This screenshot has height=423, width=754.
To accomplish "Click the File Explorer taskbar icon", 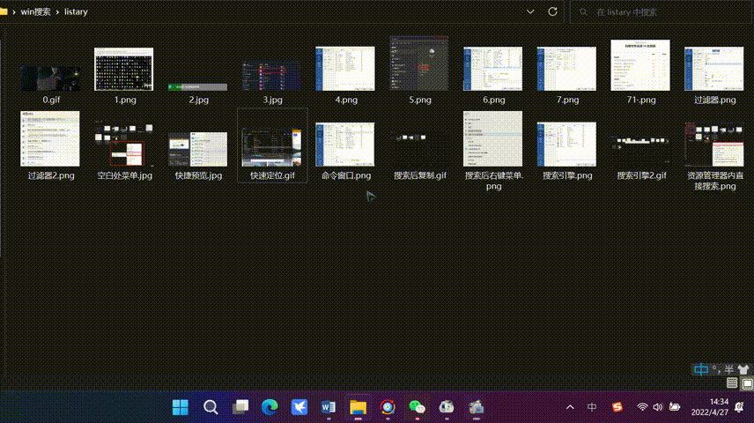I will click(x=358, y=407).
